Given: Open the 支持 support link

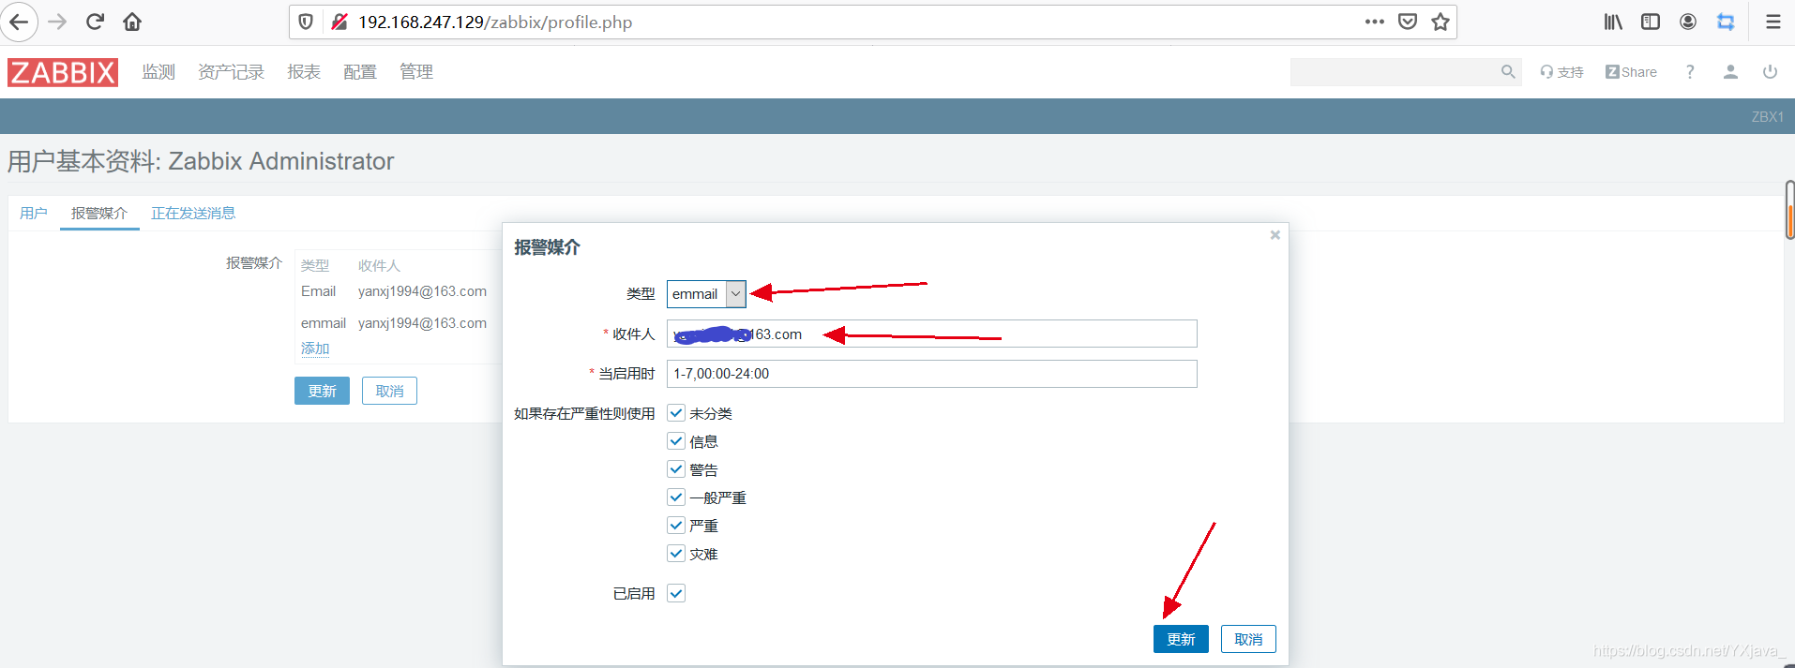Looking at the screenshot, I should click(x=1561, y=72).
